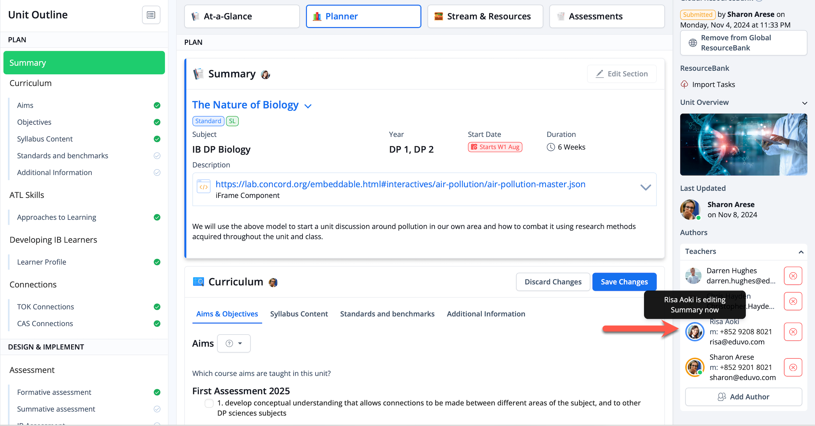Expand The Nature of Biology title dropdown
The image size is (815, 426).
tap(308, 106)
